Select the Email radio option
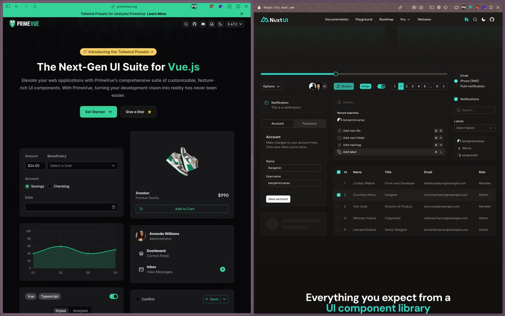 pyautogui.click(x=456, y=76)
